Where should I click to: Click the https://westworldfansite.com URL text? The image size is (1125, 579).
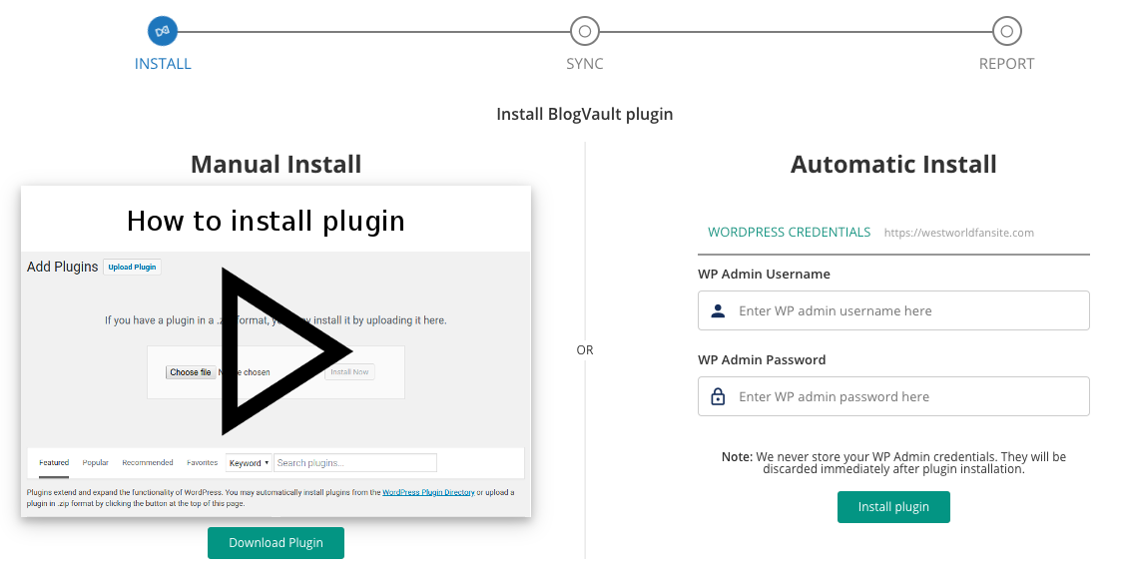pyautogui.click(x=959, y=233)
